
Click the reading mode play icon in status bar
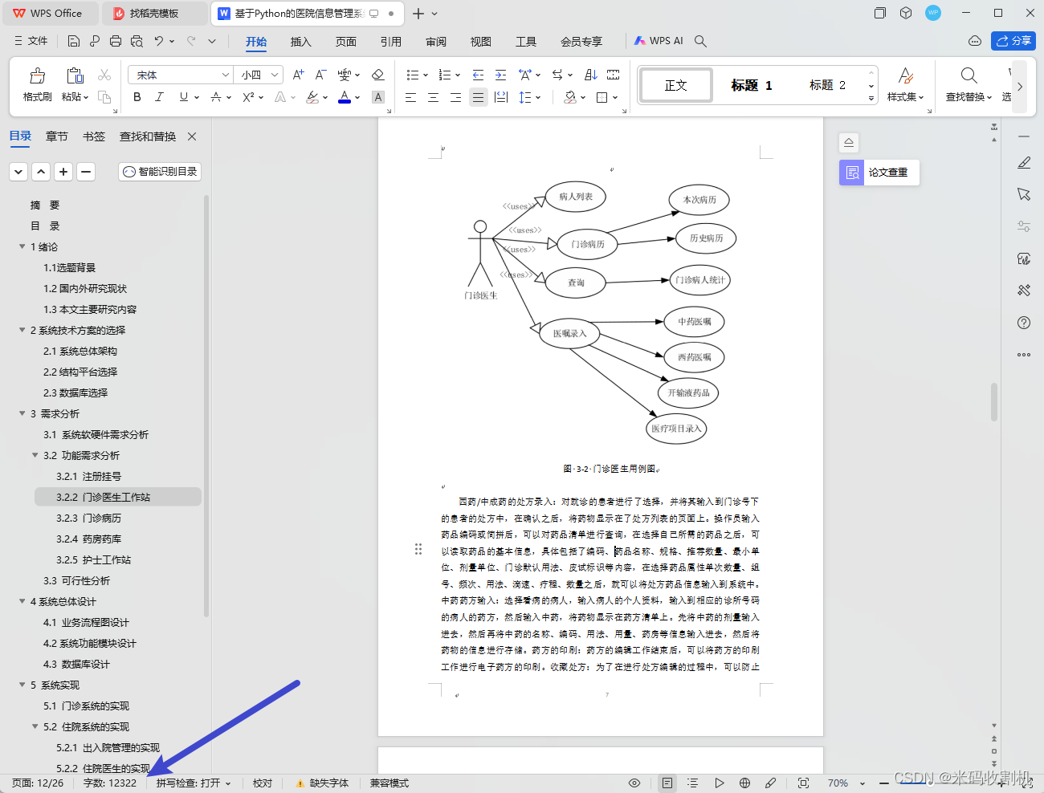719,783
